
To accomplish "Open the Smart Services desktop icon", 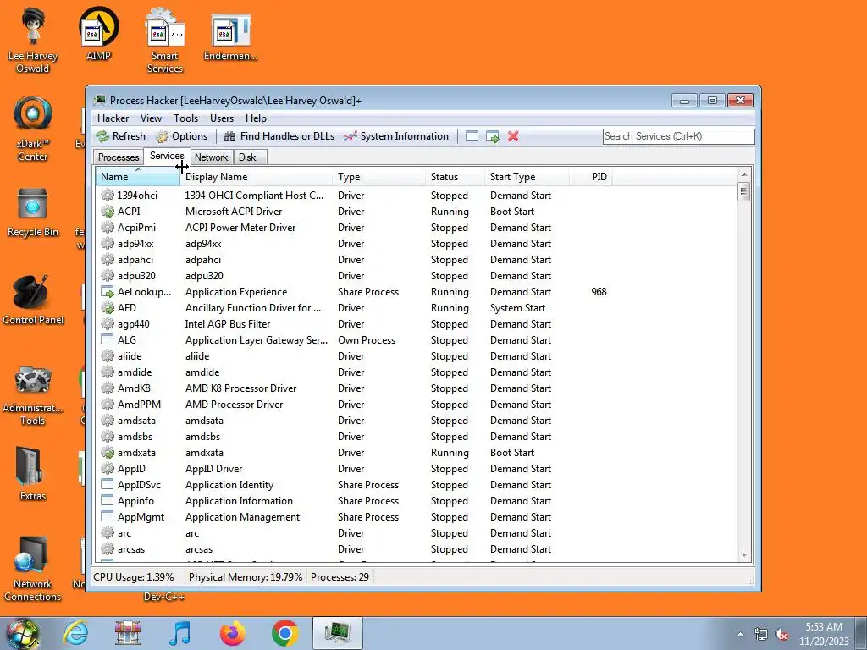I will pyautogui.click(x=165, y=40).
